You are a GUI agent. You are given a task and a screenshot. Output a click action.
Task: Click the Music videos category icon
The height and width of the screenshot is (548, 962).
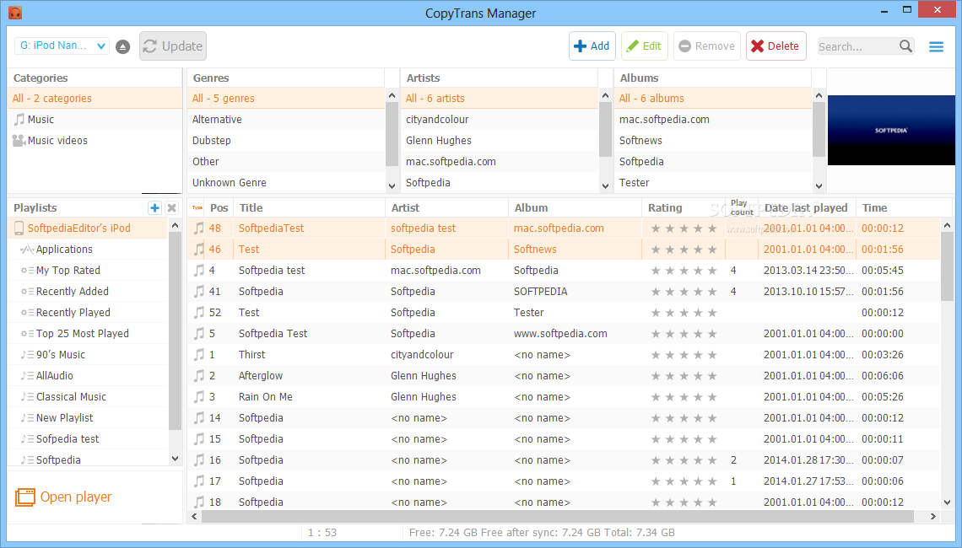click(x=19, y=140)
